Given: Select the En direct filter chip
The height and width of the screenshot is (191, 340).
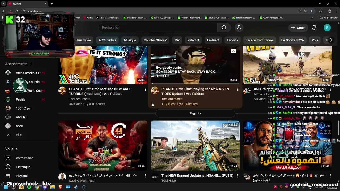Looking at the screenshot, I should tap(213, 40).
